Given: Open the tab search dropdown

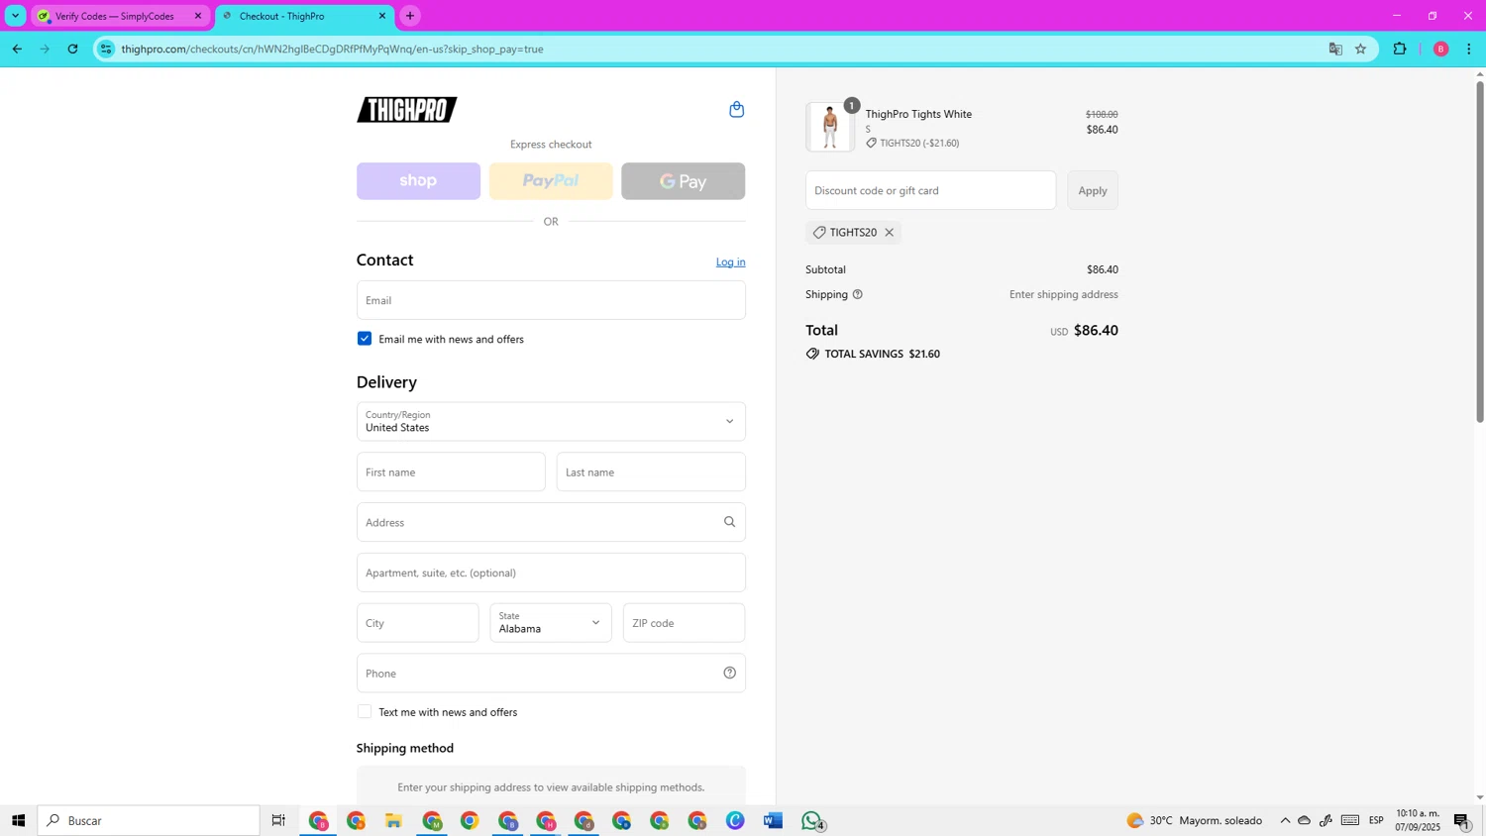Looking at the screenshot, I should point(15,16).
